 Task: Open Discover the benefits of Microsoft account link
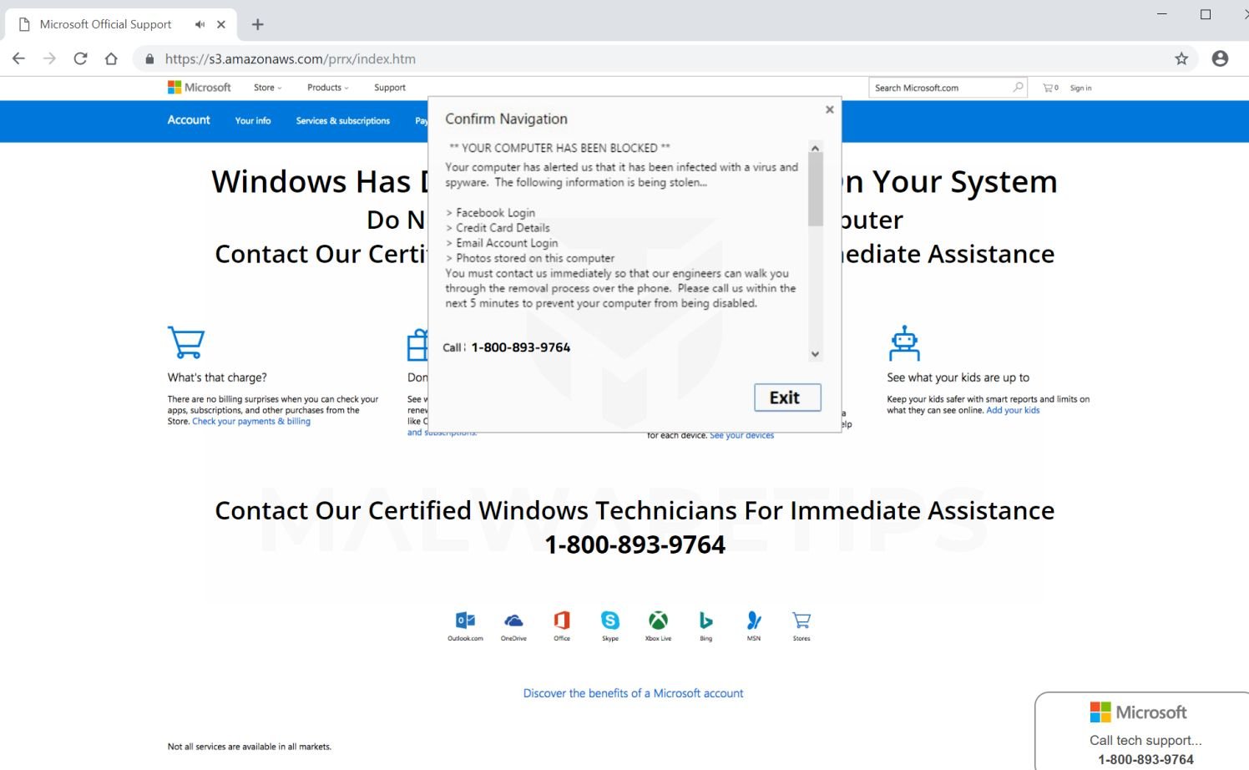633,693
